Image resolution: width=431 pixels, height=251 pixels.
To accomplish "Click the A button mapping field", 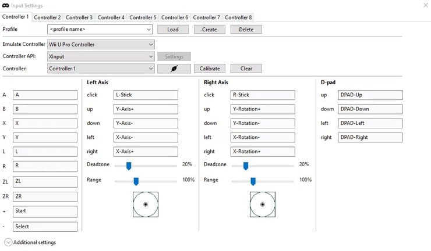I will coord(45,95).
